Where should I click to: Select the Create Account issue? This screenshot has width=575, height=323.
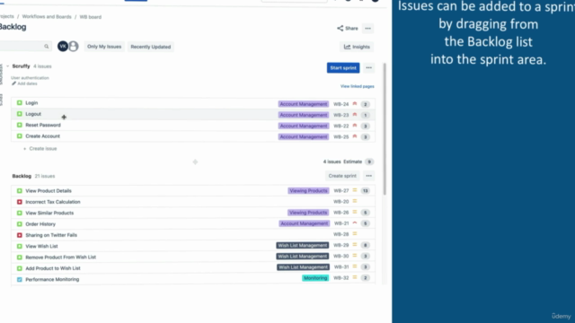(193, 136)
